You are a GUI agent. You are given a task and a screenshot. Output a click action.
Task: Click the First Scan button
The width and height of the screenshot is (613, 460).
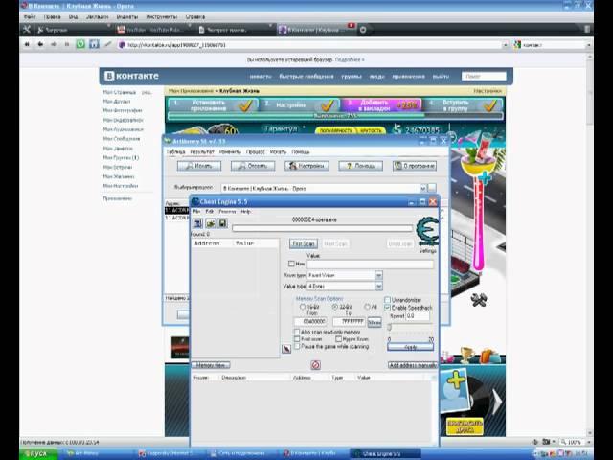[x=303, y=243]
